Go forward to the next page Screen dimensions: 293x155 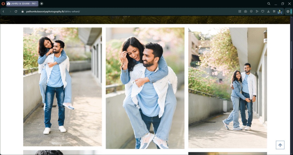tap(10, 11)
